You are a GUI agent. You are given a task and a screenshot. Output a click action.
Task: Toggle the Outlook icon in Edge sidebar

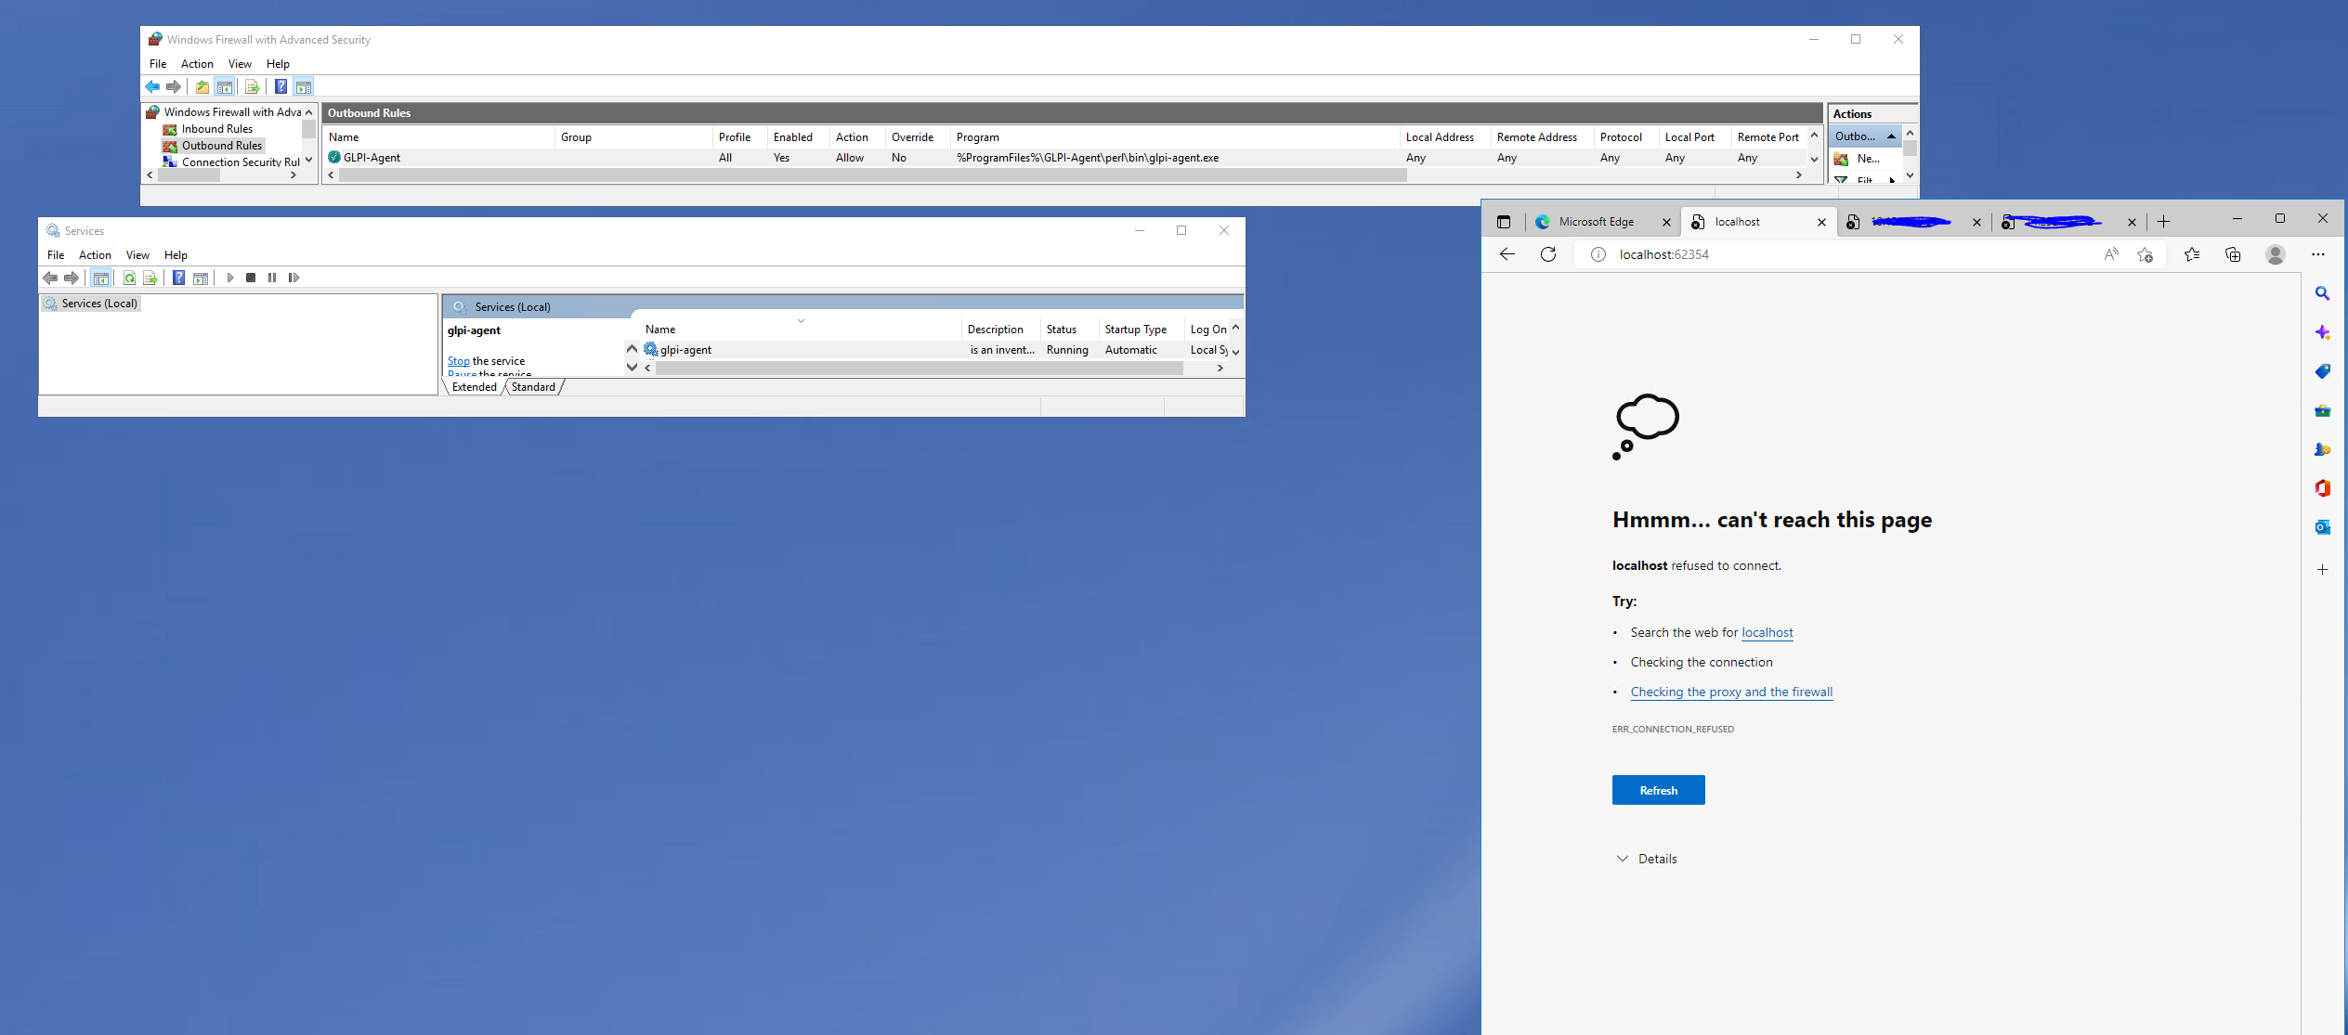click(2323, 526)
